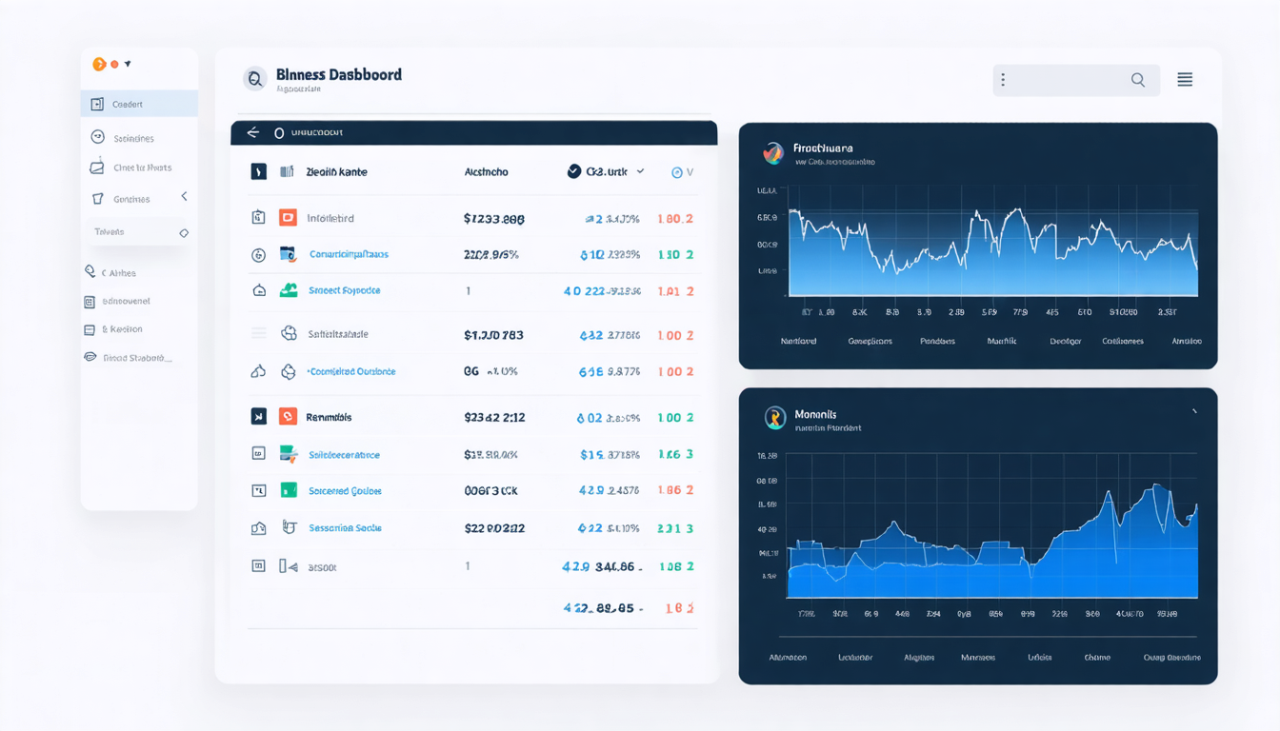1280x731 pixels.
Task: Collapse the chevron beside 'Gontines' in sidebar
Action: click(184, 196)
